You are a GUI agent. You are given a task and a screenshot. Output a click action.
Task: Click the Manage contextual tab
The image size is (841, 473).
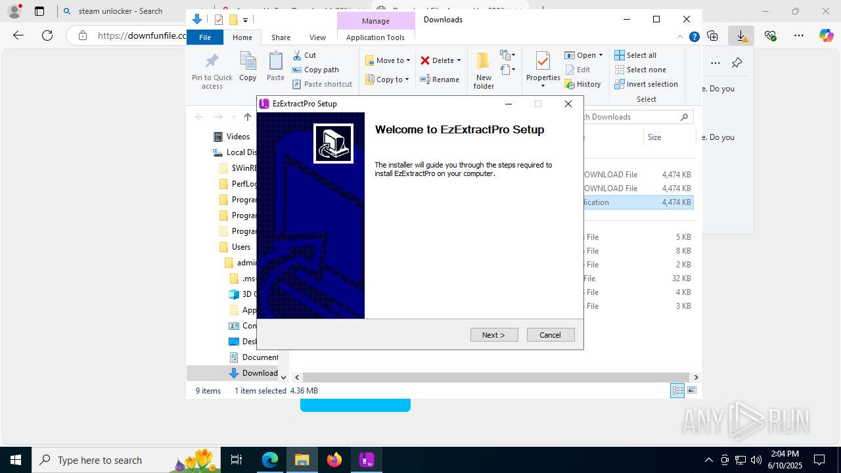pyautogui.click(x=376, y=21)
